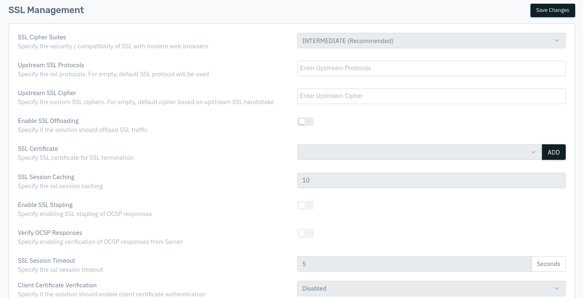Open the SSL Cipher Suites dropdown
The image size is (583, 298).
pos(431,41)
